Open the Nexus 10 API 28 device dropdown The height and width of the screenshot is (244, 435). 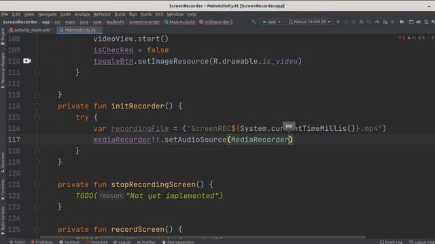(309, 22)
